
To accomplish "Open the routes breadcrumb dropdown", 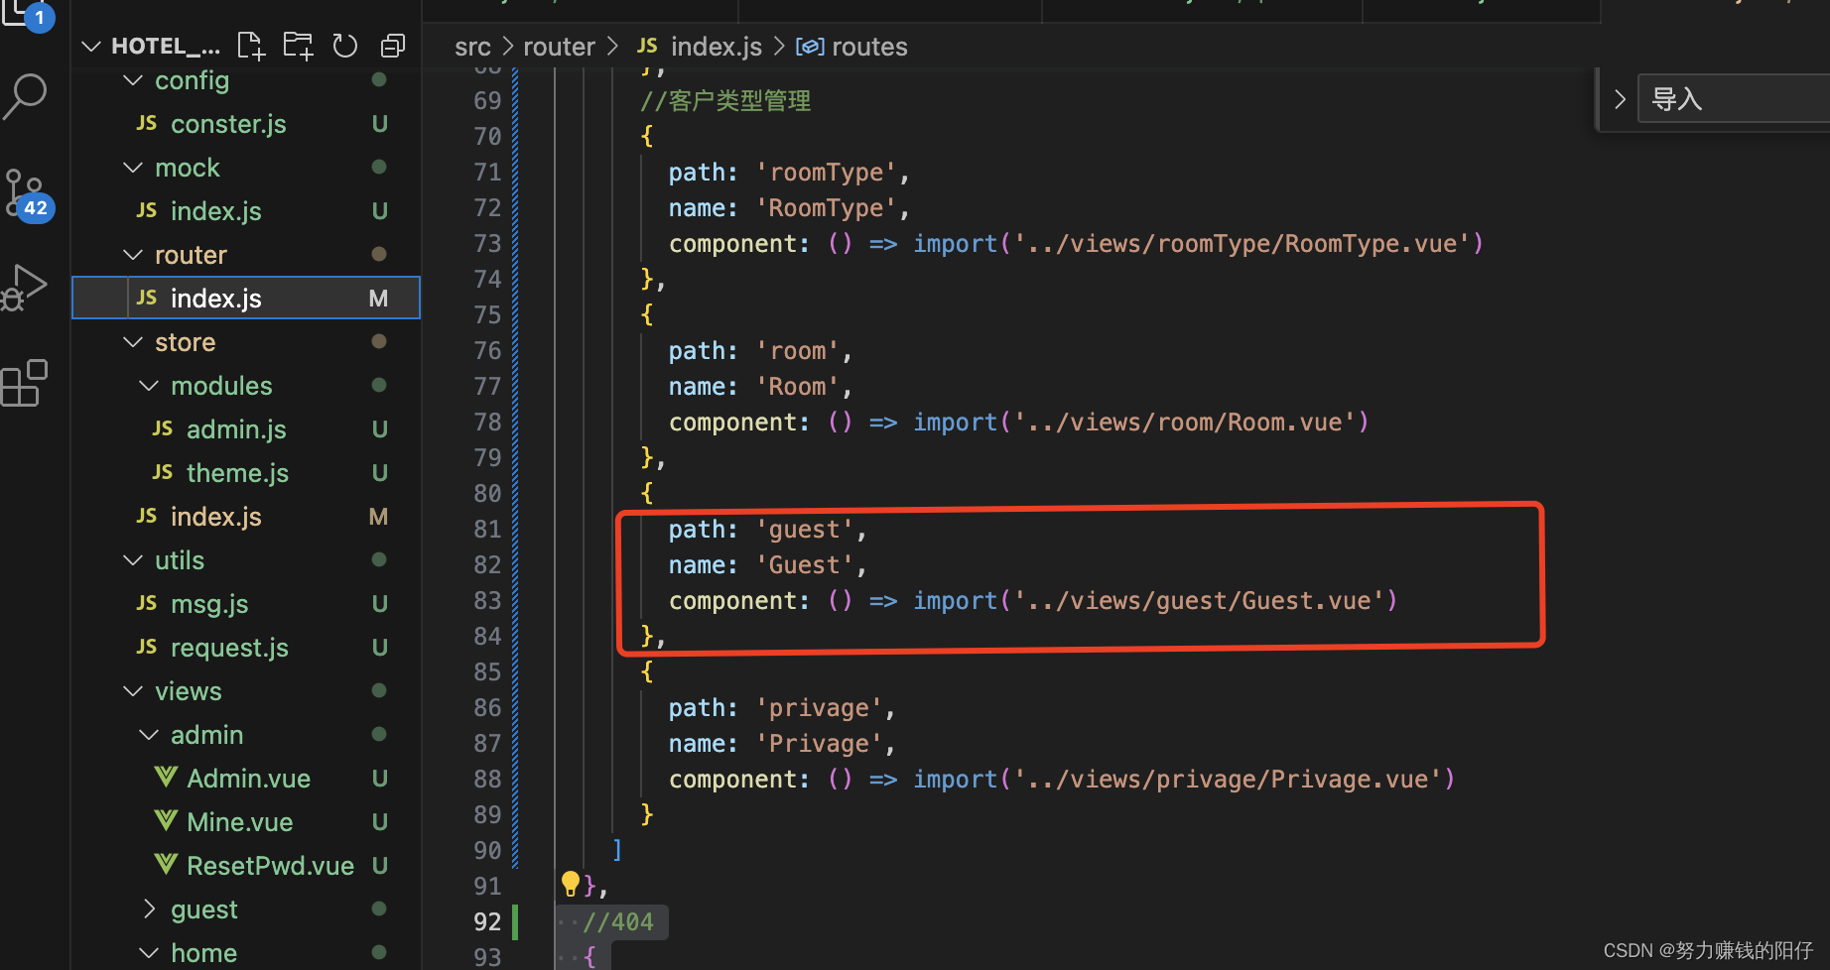I will click(869, 46).
